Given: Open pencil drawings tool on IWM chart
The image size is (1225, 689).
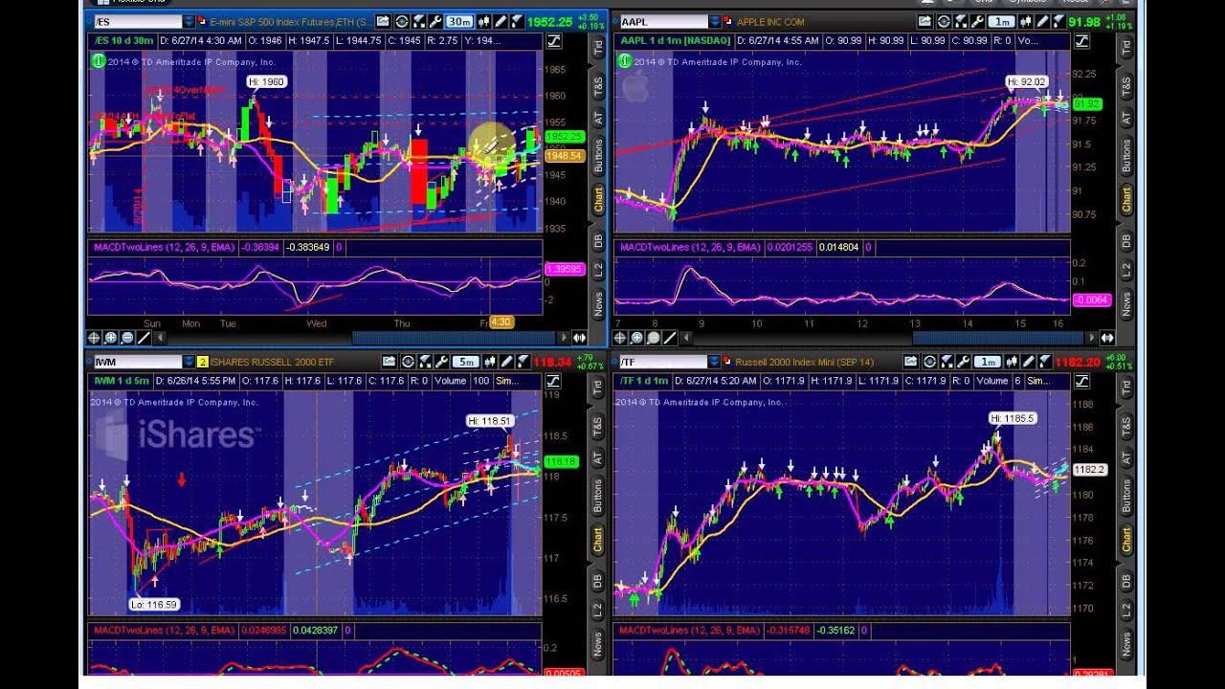Looking at the screenshot, I should pyautogui.click(x=506, y=362).
